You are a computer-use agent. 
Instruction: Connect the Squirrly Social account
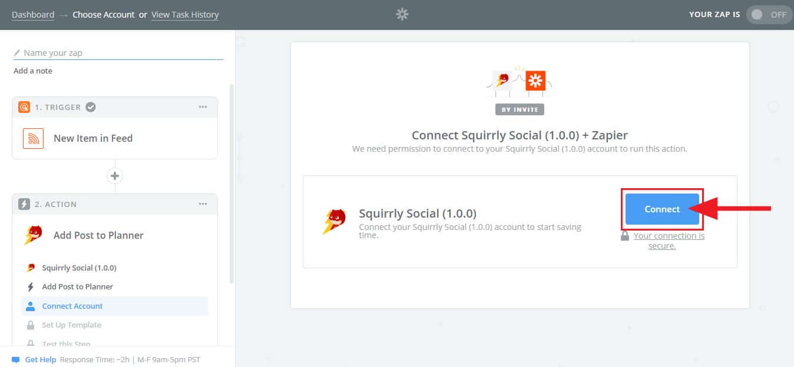pos(662,209)
